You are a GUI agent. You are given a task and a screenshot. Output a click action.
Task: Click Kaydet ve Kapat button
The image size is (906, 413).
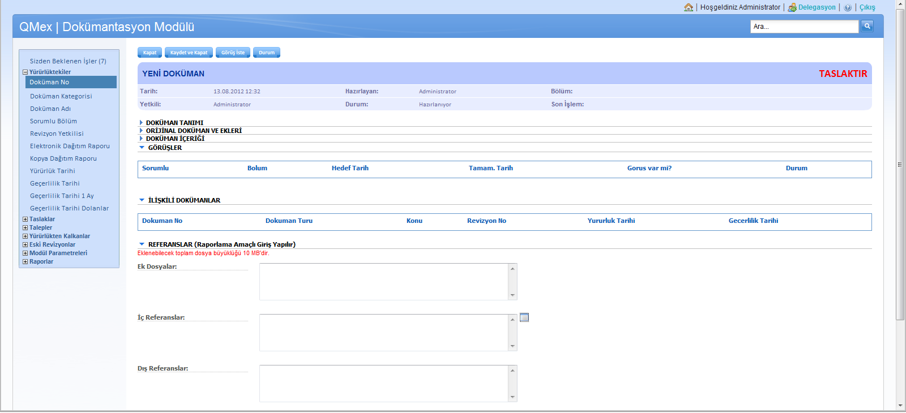[189, 53]
